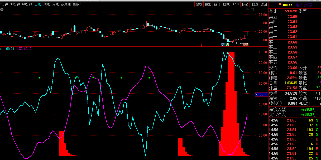Click the circular collapse arrow at chart top-left
The width and height of the screenshot is (321, 160).
2,10
